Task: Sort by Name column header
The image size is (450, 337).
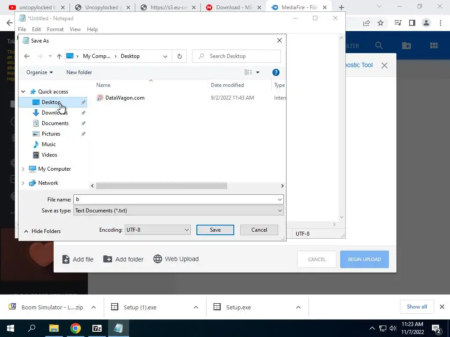Action: 103,85
